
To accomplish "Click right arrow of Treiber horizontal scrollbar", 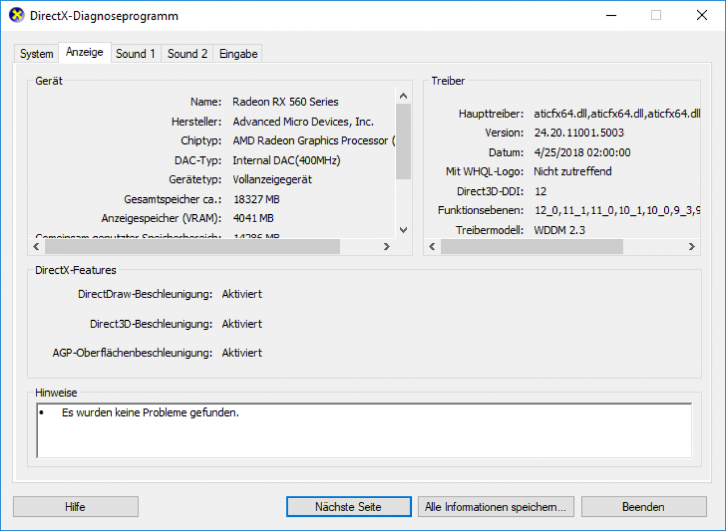I will 691,247.
